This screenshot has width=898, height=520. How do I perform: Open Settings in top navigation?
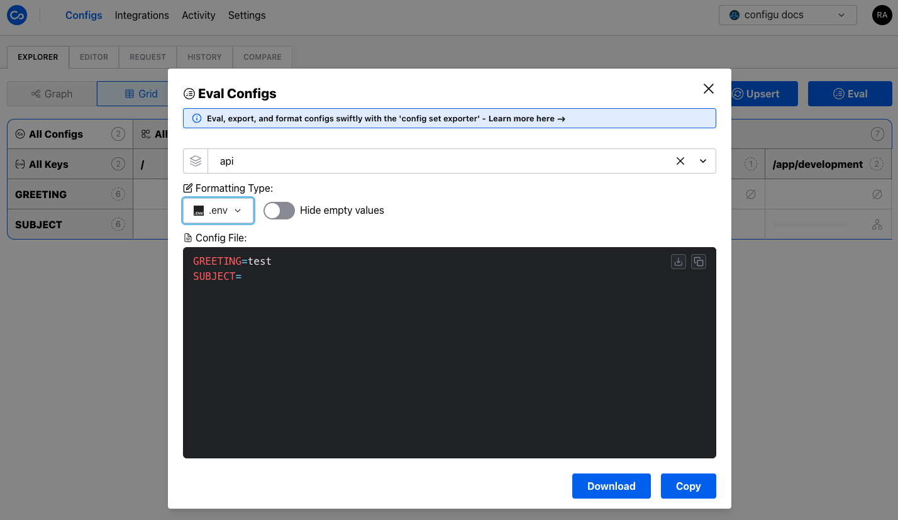(247, 15)
